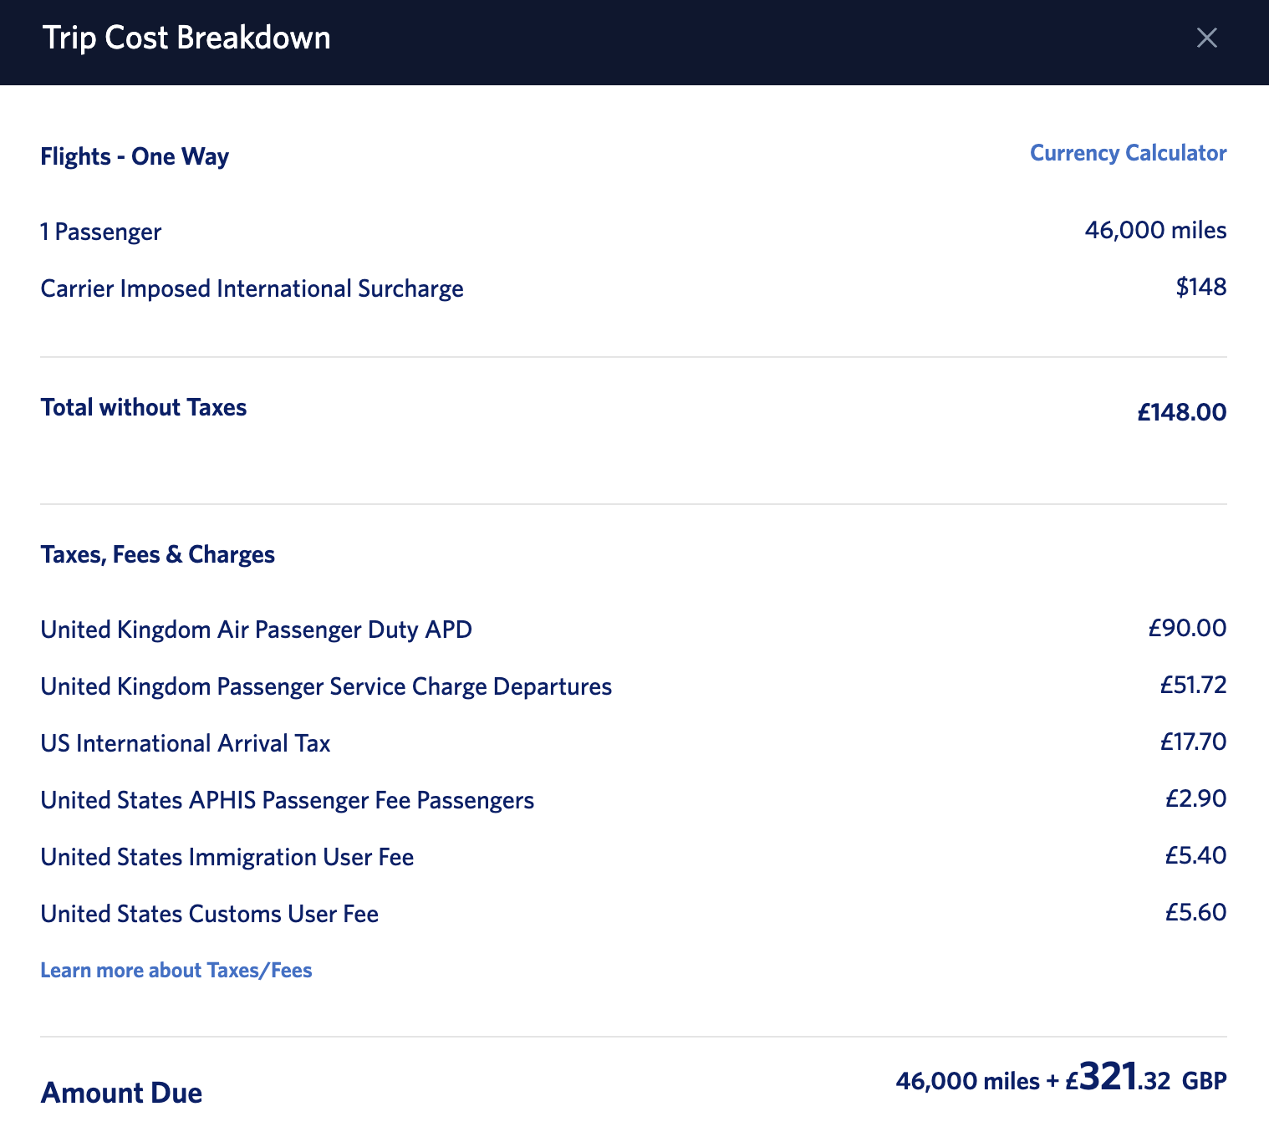The image size is (1269, 1132).
Task: Click the Trip Cost Breakdown title
Action: click(186, 38)
